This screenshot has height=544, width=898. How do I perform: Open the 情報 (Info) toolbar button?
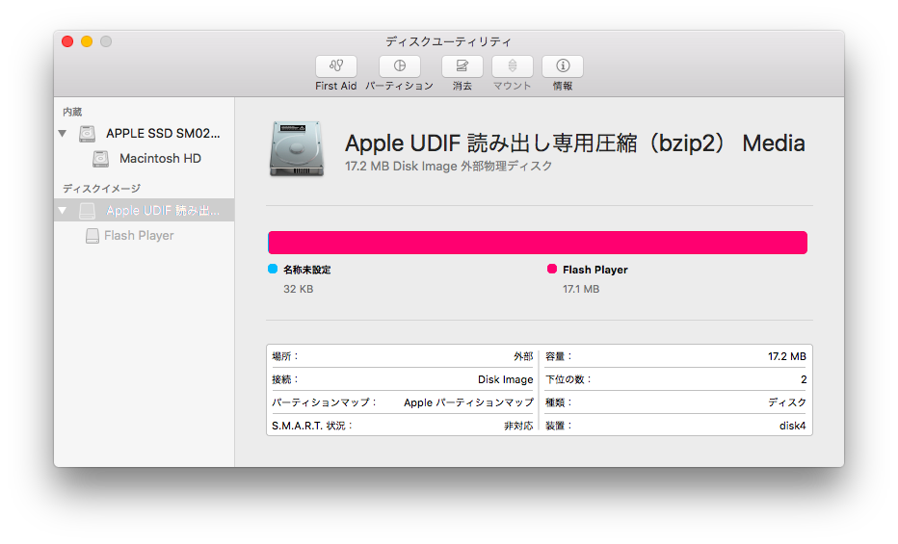pyautogui.click(x=563, y=66)
